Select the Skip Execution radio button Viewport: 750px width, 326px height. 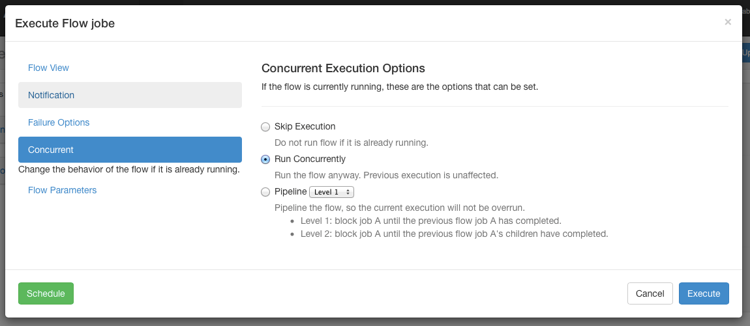[x=265, y=127]
